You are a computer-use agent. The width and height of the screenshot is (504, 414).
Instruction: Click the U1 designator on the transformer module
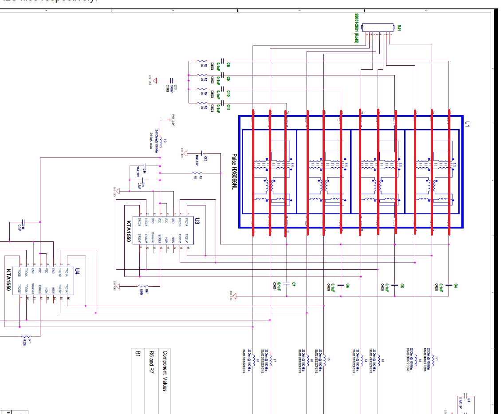point(468,124)
